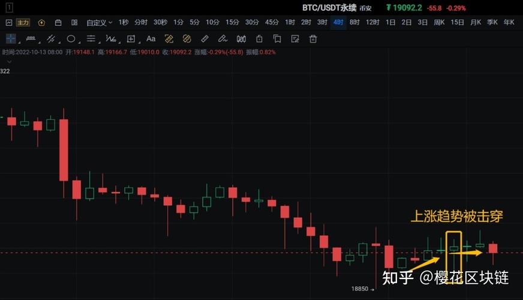Click the yellow pentagon up-arrow icon
523x300 pixels.
pyautogui.click(x=41, y=22)
